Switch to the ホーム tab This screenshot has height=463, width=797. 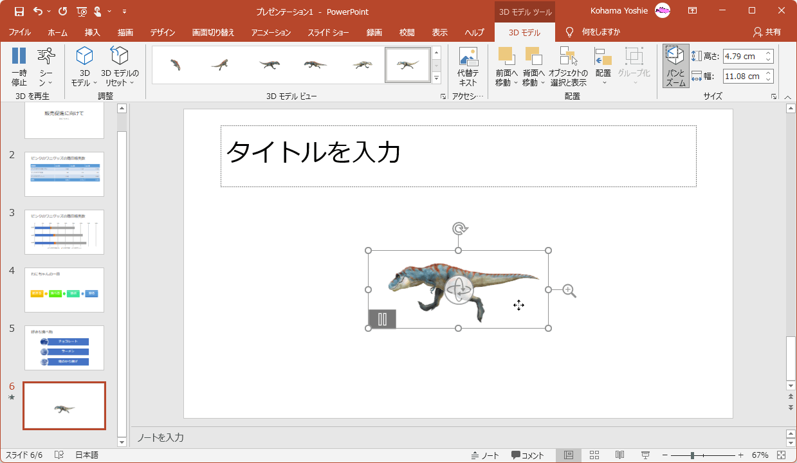point(57,32)
